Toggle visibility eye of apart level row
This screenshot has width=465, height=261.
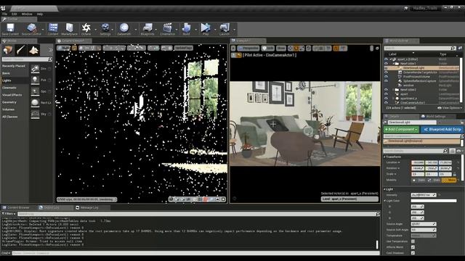click(x=386, y=94)
